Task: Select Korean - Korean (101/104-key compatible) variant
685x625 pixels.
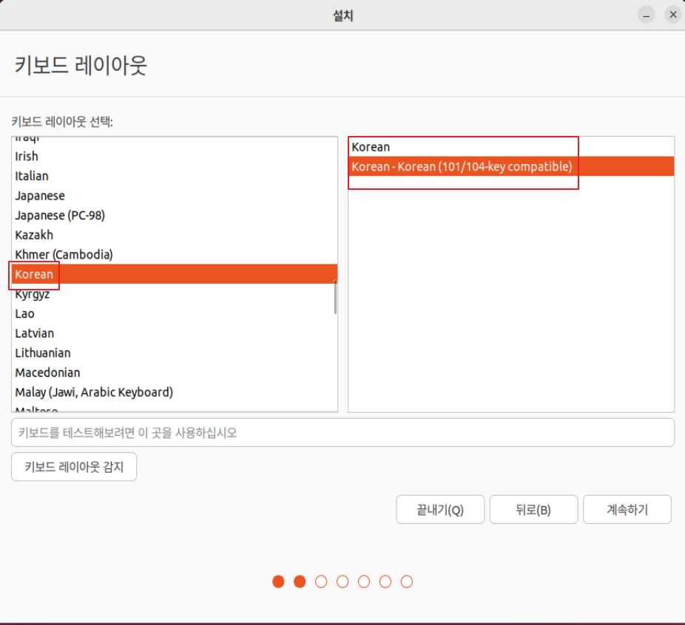Action: click(463, 166)
